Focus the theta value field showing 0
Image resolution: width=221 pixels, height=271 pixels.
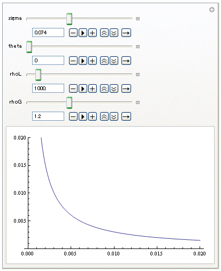point(48,61)
